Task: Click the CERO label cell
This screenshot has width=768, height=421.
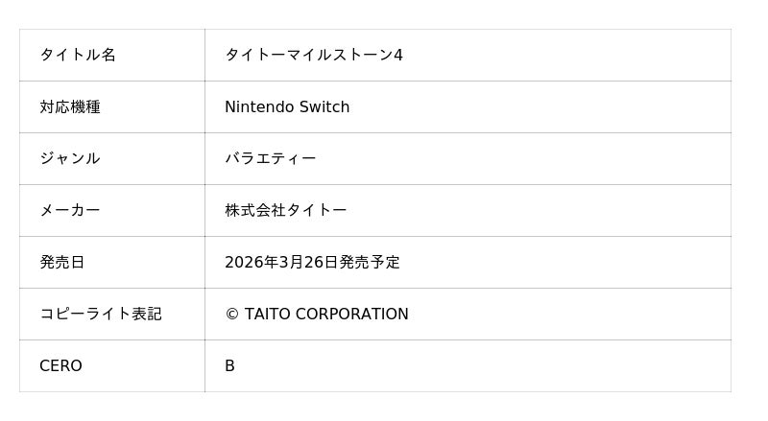Action: 60,366
